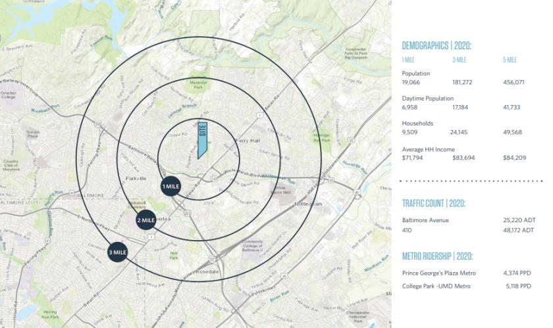Click the TRAFFIC COUNT | 2020 heading
553x328 pixels.
click(434, 203)
